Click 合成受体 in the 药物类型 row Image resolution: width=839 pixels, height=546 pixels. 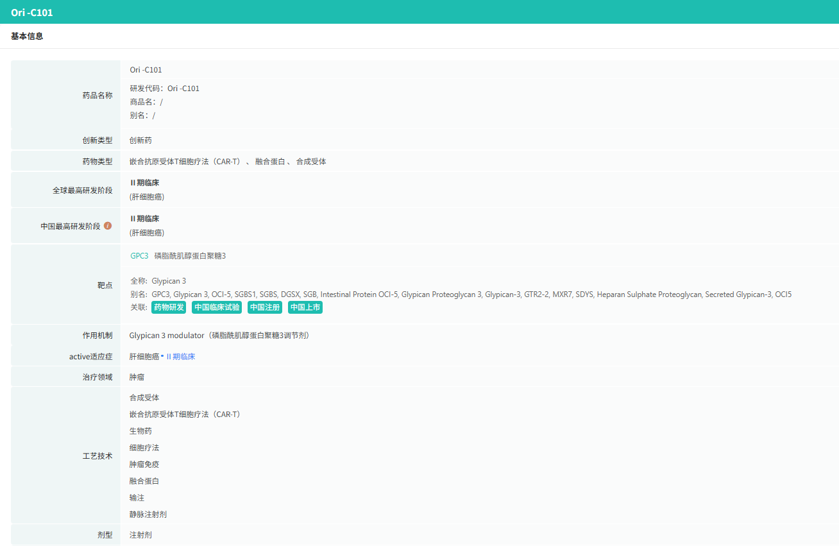(311, 162)
